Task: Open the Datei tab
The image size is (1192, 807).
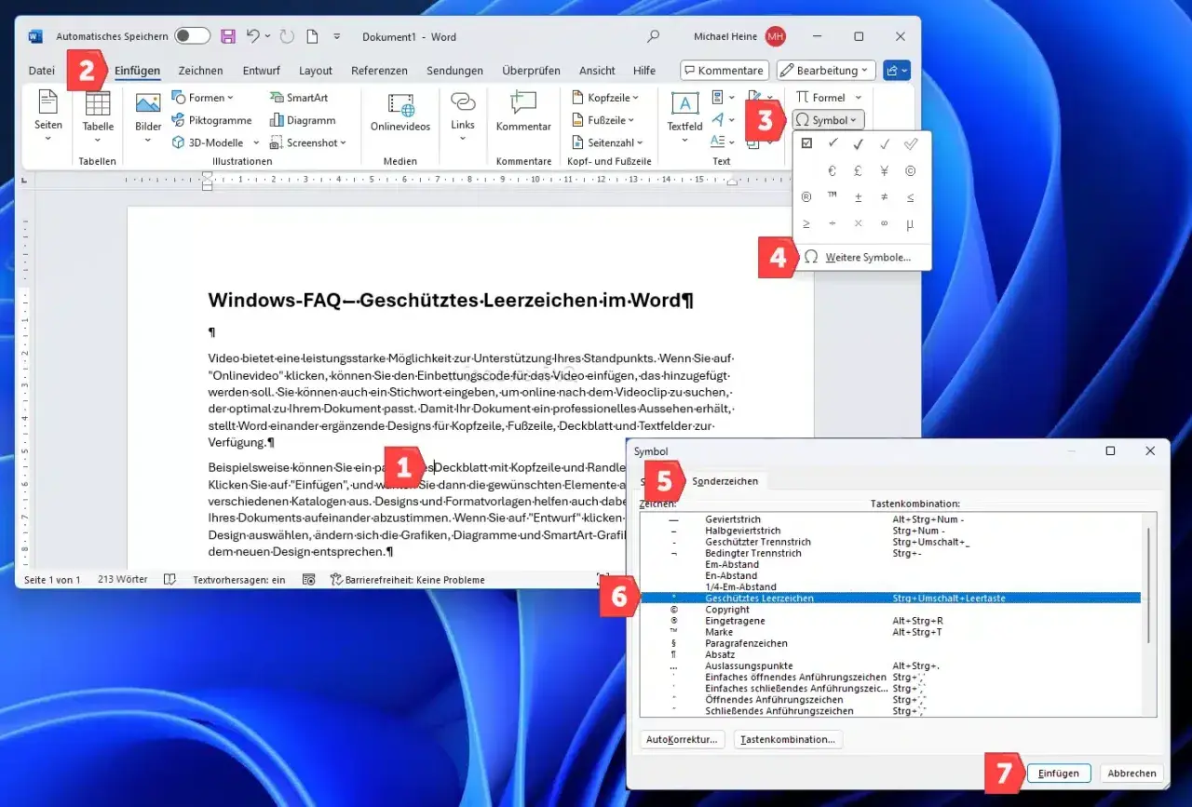Action: [x=42, y=70]
